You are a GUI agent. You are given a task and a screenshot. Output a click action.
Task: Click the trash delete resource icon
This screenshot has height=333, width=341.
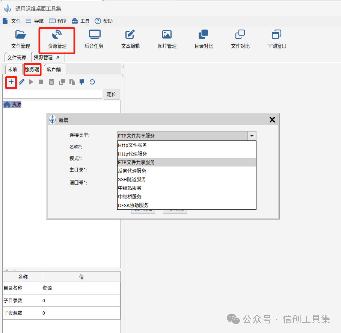(51, 82)
